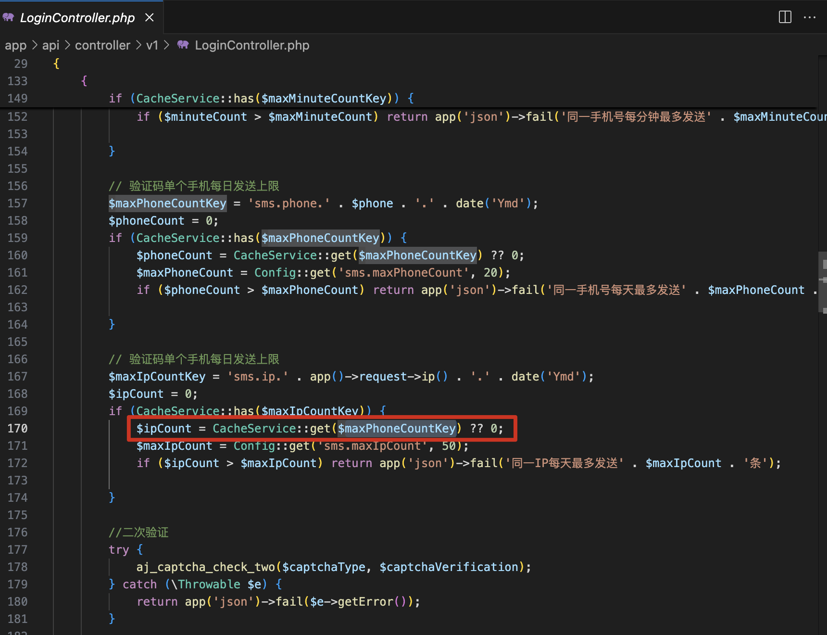Click the sticky scroll line 149 header
Viewport: 827px width, 635px height.
260,99
